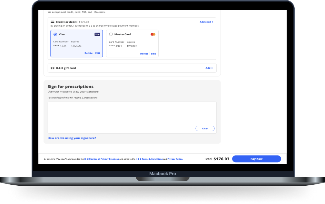This screenshot has width=325, height=204.
Task: Click the H-E-B gift card icon
Action: coord(52,68)
